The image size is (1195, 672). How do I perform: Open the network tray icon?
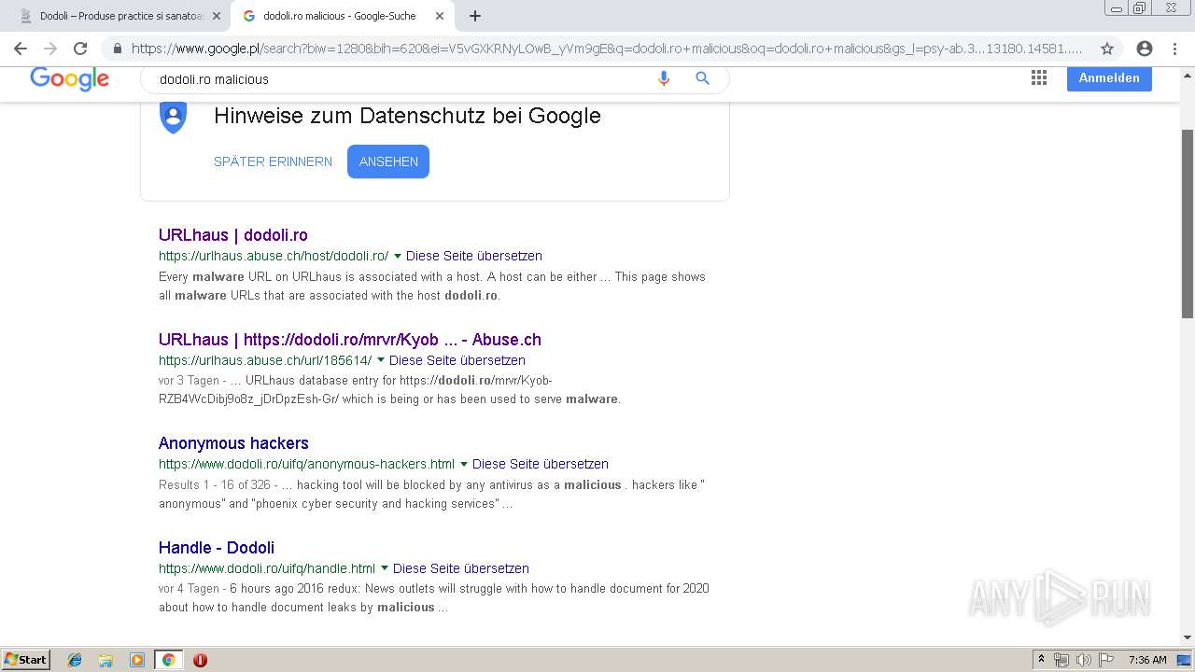coord(1061,660)
